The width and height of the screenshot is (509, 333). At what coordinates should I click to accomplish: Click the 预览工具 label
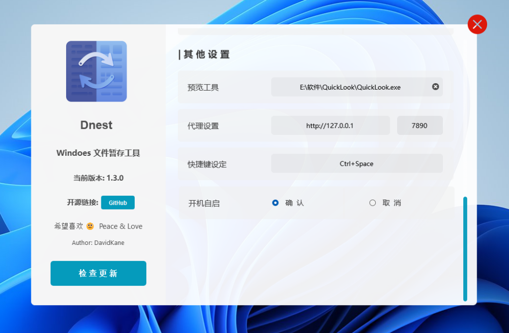coord(203,88)
